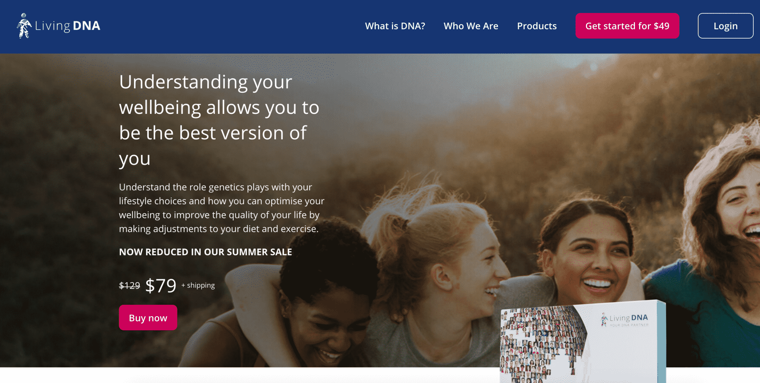Select the DNA kit product box image

pyautogui.click(x=583, y=342)
